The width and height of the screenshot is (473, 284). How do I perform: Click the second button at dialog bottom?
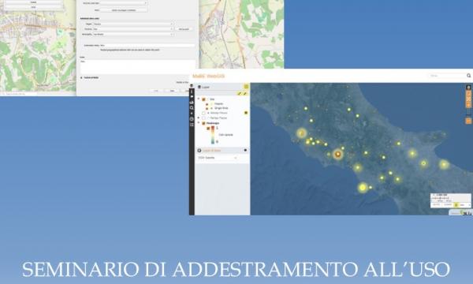point(172,91)
